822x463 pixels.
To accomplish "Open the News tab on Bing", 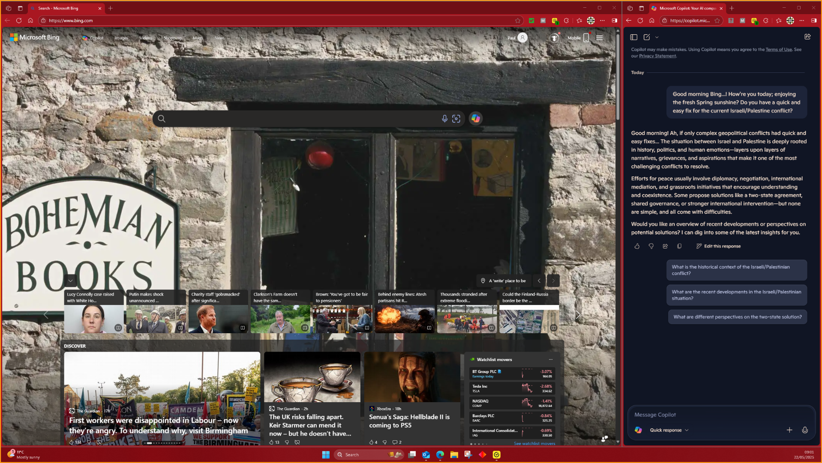I will click(219, 38).
